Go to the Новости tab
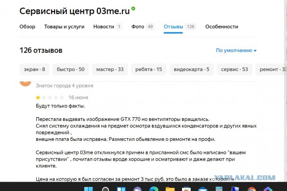 [x=108, y=27]
